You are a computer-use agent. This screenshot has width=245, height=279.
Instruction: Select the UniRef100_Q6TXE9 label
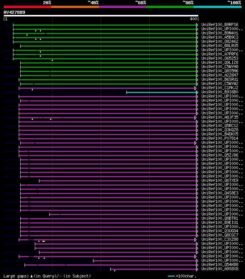(220, 180)
